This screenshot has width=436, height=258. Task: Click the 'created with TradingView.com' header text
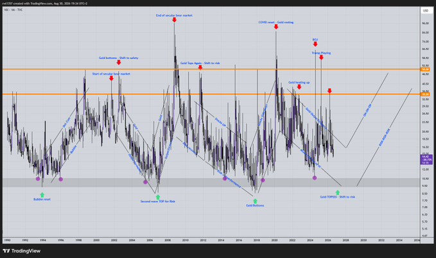(x=45, y=4)
